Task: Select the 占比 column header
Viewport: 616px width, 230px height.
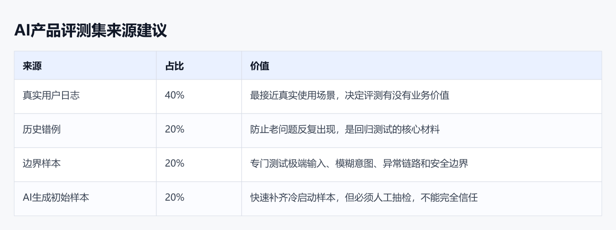Action: pyautogui.click(x=174, y=66)
